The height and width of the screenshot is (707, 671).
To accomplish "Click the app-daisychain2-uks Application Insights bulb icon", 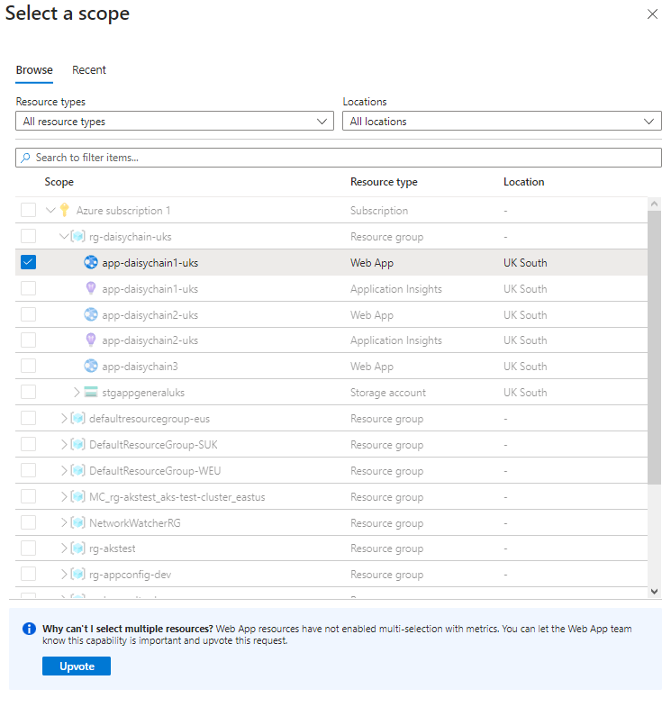I will point(91,340).
